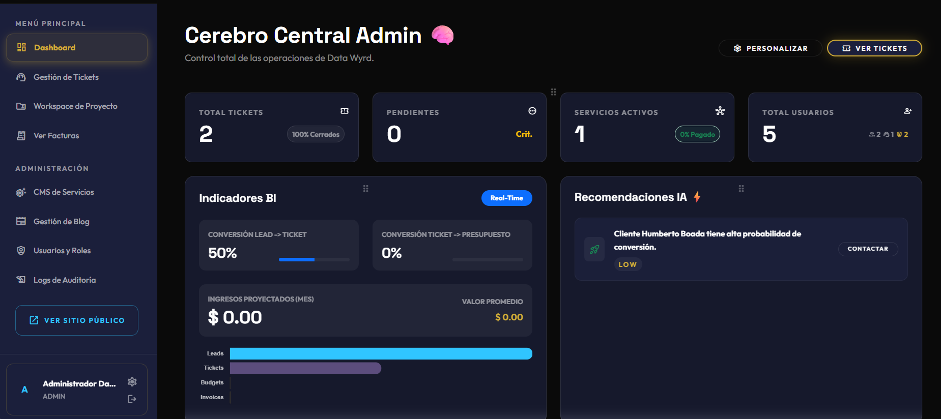Click the services icon in Servicios Activos card
The height and width of the screenshot is (419, 941).
(720, 111)
